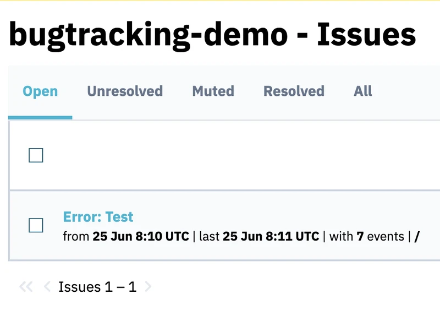Image resolution: width=440 pixels, height=316 pixels.
Task: Go to previous issues page
Action: (x=47, y=287)
